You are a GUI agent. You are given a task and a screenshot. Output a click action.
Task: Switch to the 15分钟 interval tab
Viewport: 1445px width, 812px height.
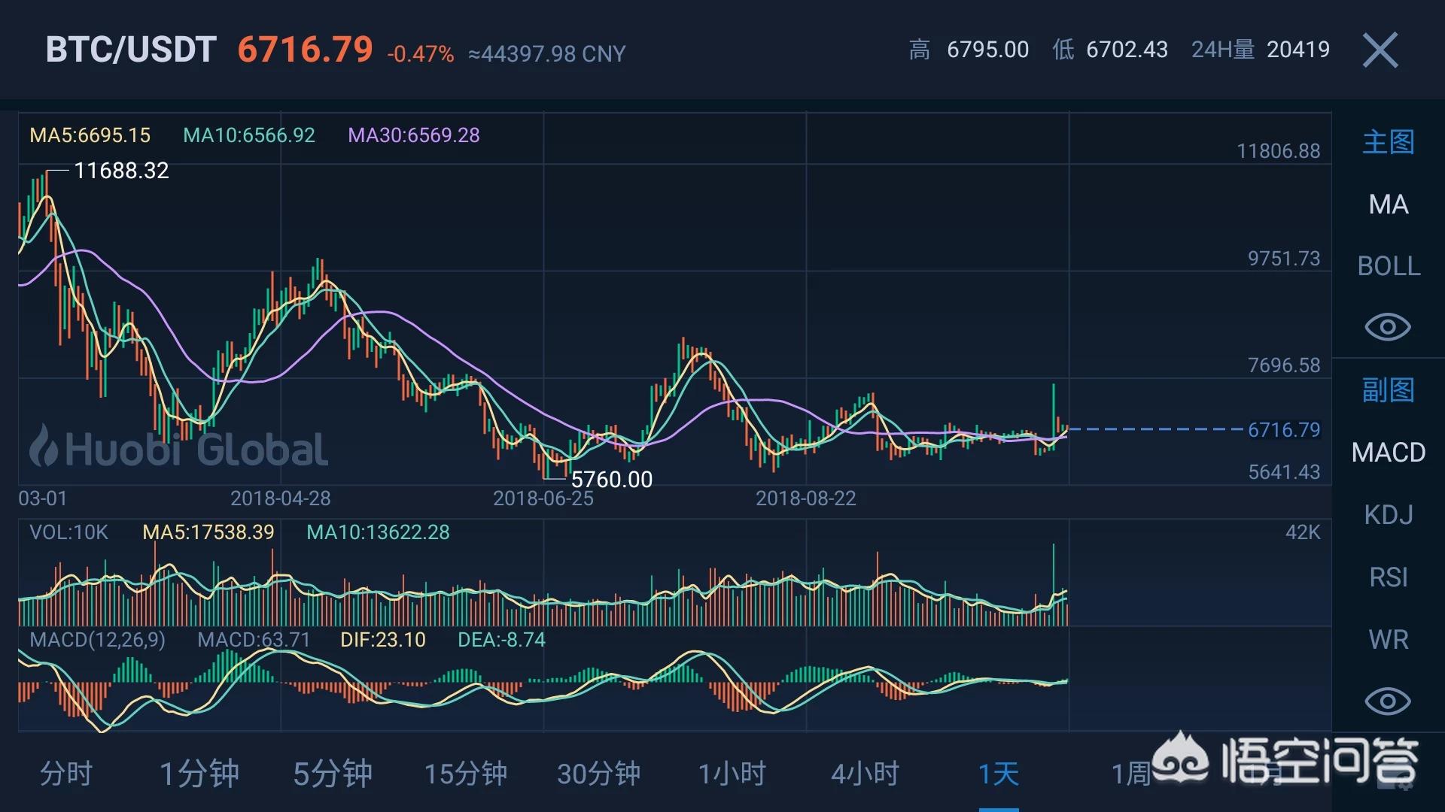pyautogui.click(x=466, y=774)
